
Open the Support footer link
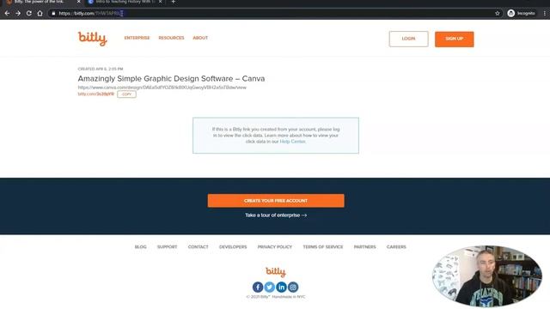168,247
